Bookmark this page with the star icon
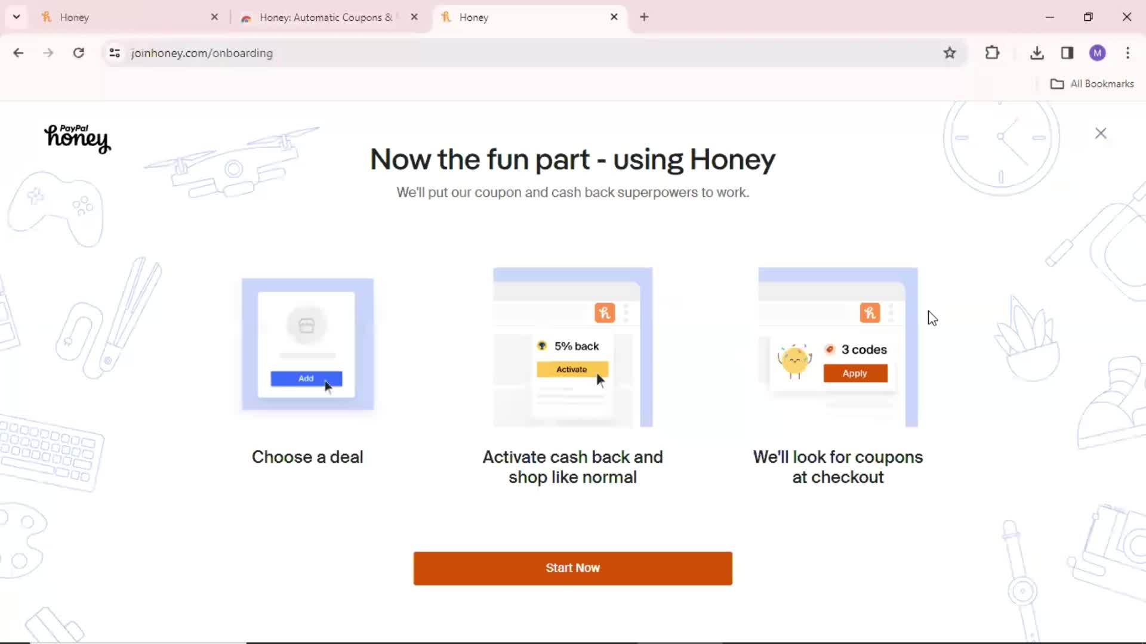 tap(950, 53)
